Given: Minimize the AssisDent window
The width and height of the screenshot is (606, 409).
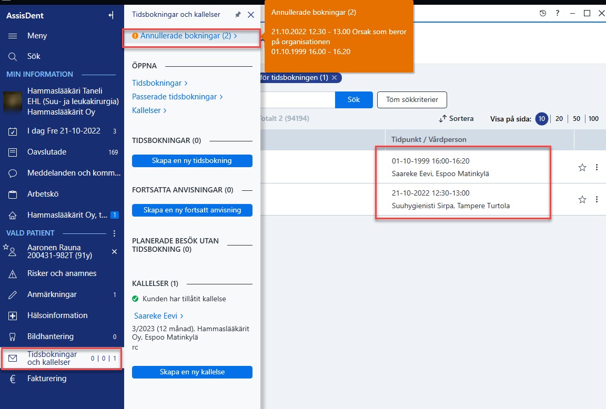Looking at the screenshot, I should (x=572, y=13).
